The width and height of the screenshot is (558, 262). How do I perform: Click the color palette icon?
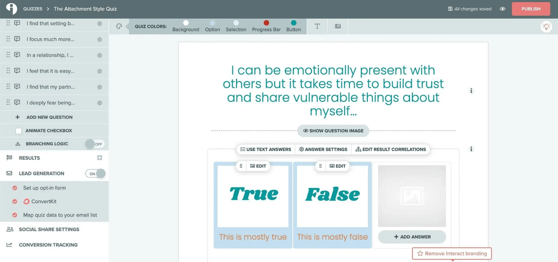tap(119, 26)
